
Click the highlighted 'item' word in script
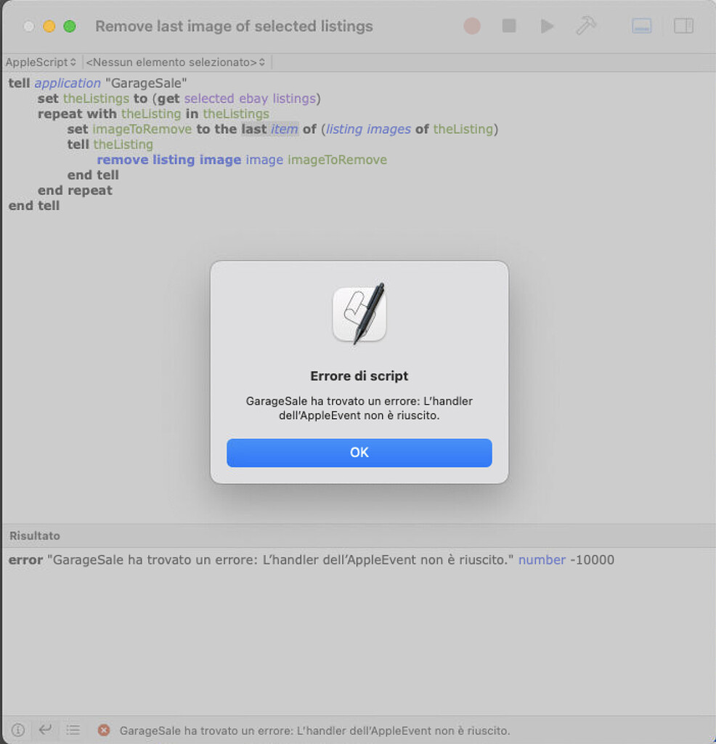click(284, 129)
